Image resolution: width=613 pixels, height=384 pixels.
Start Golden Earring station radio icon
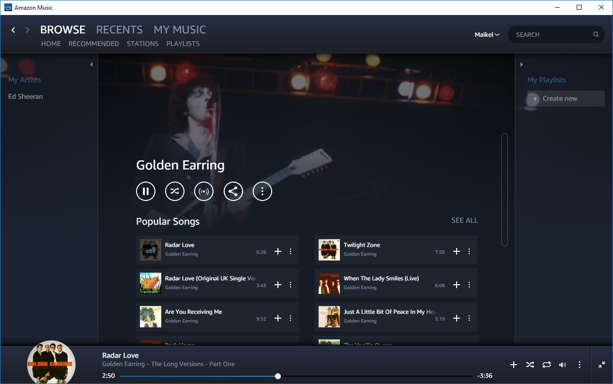click(x=204, y=191)
